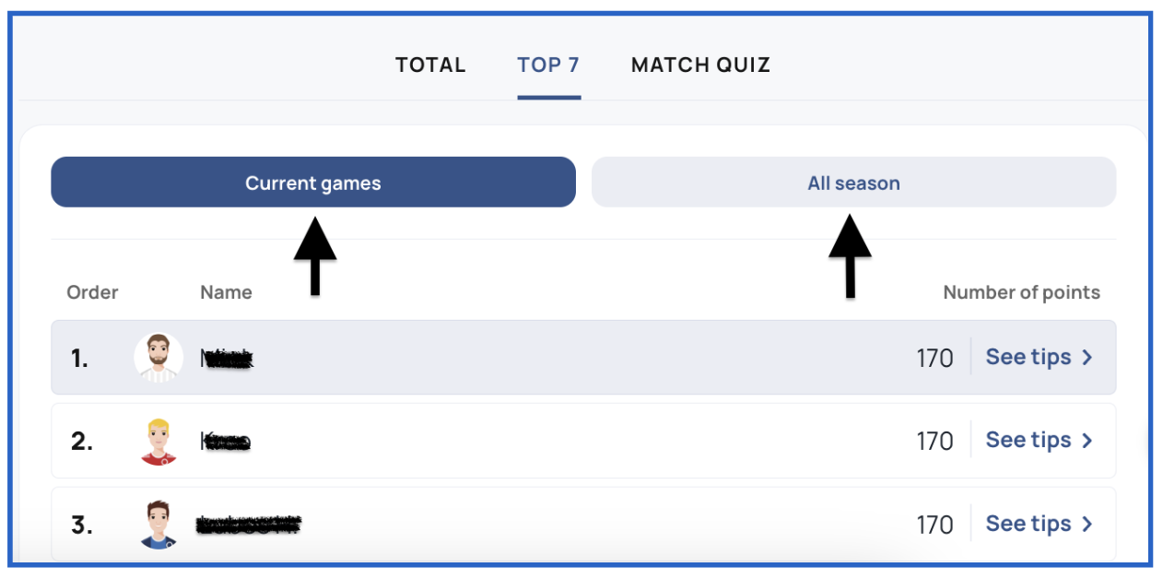Image resolution: width=1163 pixels, height=579 pixels.
Task: Click the Number of points header
Action: [x=1021, y=292]
